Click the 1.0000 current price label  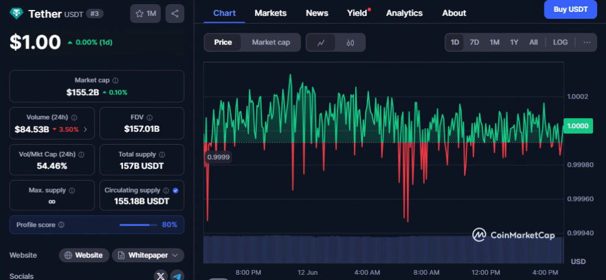click(578, 126)
